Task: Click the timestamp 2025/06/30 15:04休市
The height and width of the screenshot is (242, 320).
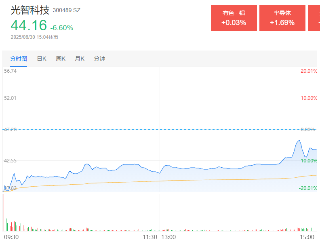Action: point(34,37)
